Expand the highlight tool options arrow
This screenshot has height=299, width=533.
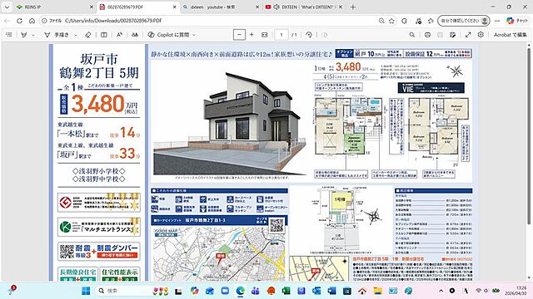[33, 35]
